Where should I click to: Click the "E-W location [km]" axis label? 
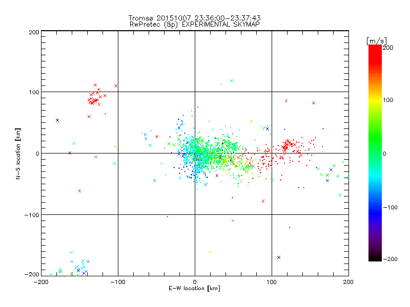pyautogui.click(x=195, y=288)
